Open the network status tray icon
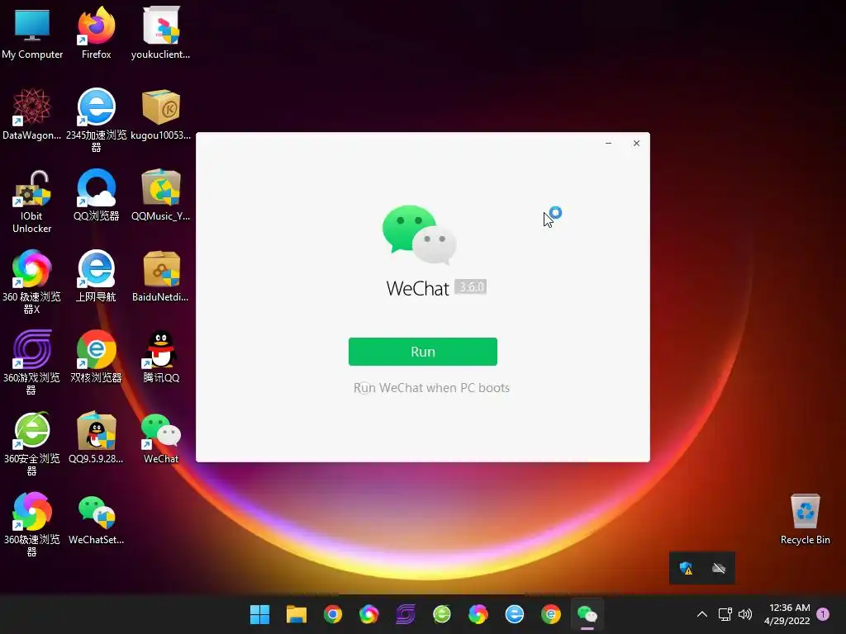Viewport: 846px width, 634px height. 725,614
